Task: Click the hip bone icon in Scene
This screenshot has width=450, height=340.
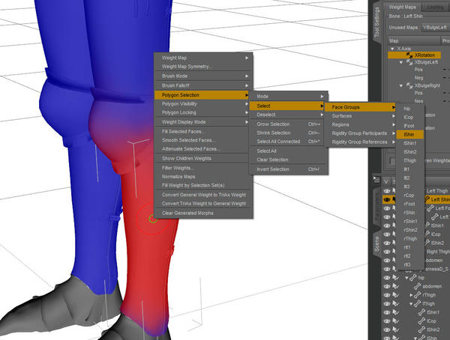Action: point(413,278)
